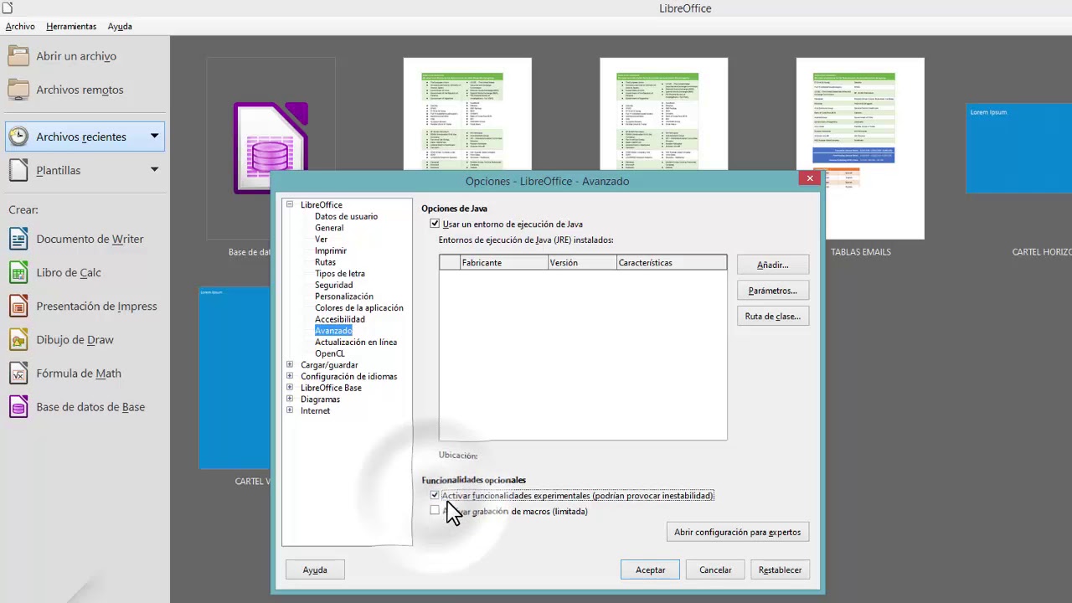Click the Versión column header
Screen dimensions: 1072x603
(581, 263)
